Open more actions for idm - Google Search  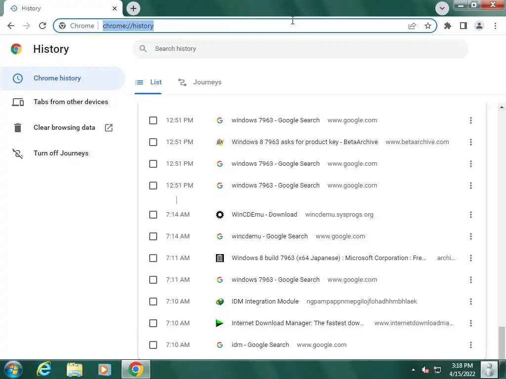(x=471, y=345)
